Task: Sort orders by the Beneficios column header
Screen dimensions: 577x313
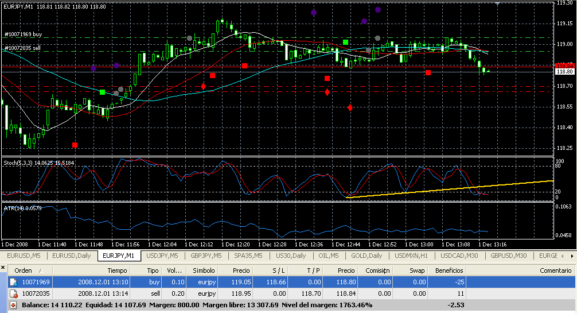Action: click(449, 271)
